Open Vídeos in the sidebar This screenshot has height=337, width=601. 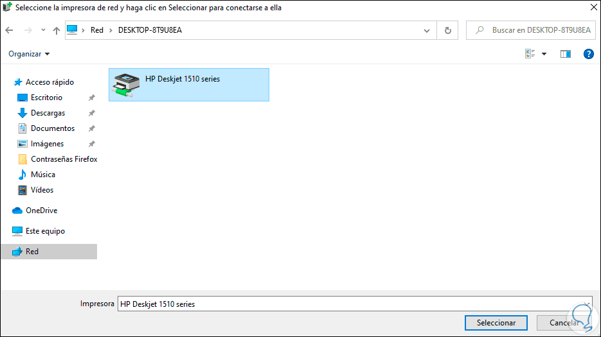coord(42,190)
